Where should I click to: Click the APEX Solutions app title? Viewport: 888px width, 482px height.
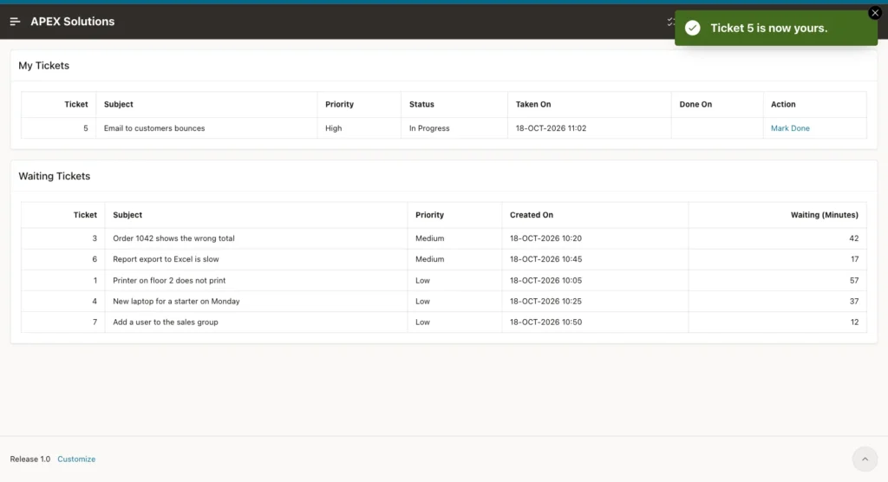click(73, 22)
